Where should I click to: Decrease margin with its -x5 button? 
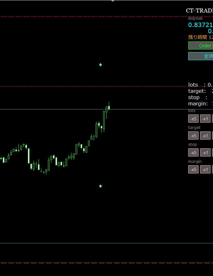pos(193,169)
